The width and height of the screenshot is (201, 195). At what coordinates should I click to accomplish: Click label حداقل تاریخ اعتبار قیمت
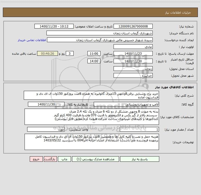coord(182,61)
